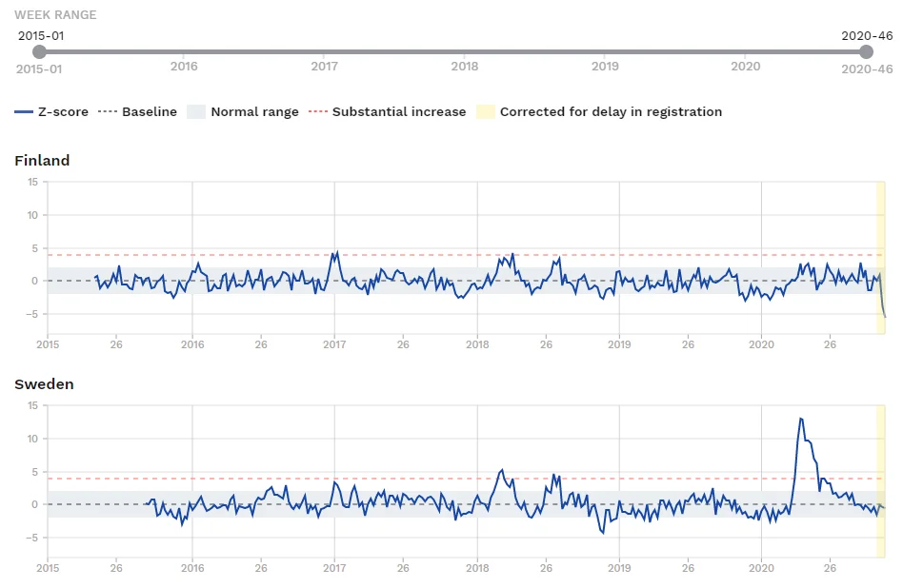This screenshot has width=903, height=588.
Task: Click the red dashed Substantial increase legend icon
Action: click(x=318, y=112)
